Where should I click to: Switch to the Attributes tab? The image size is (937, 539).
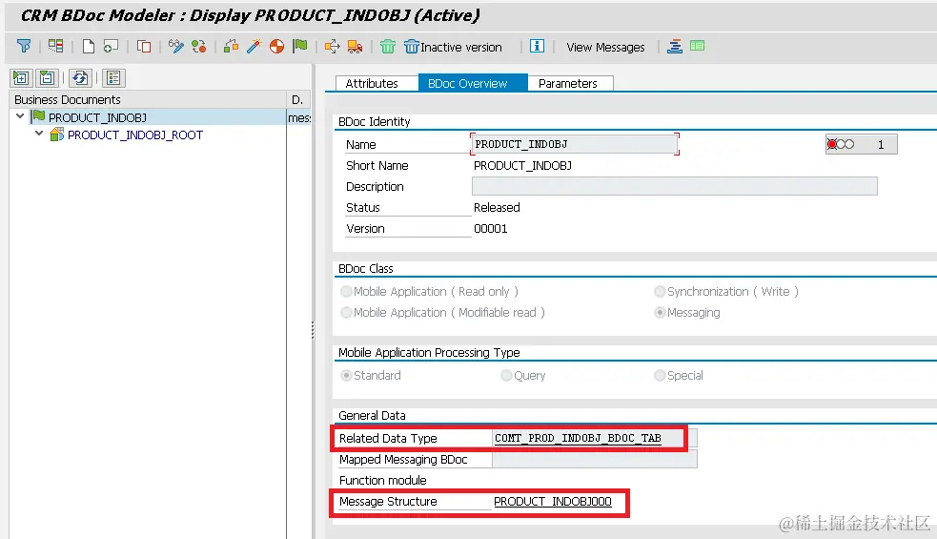[x=372, y=83]
